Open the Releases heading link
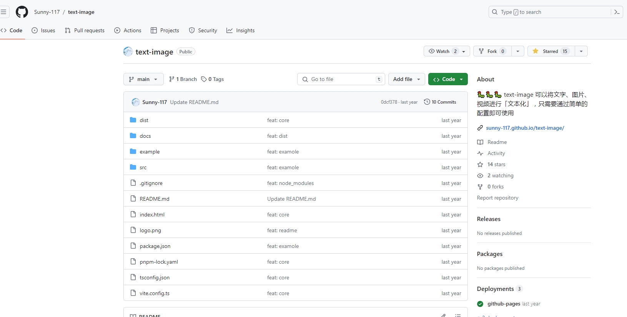Screen dimensions: 627x317 pos(489,219)
